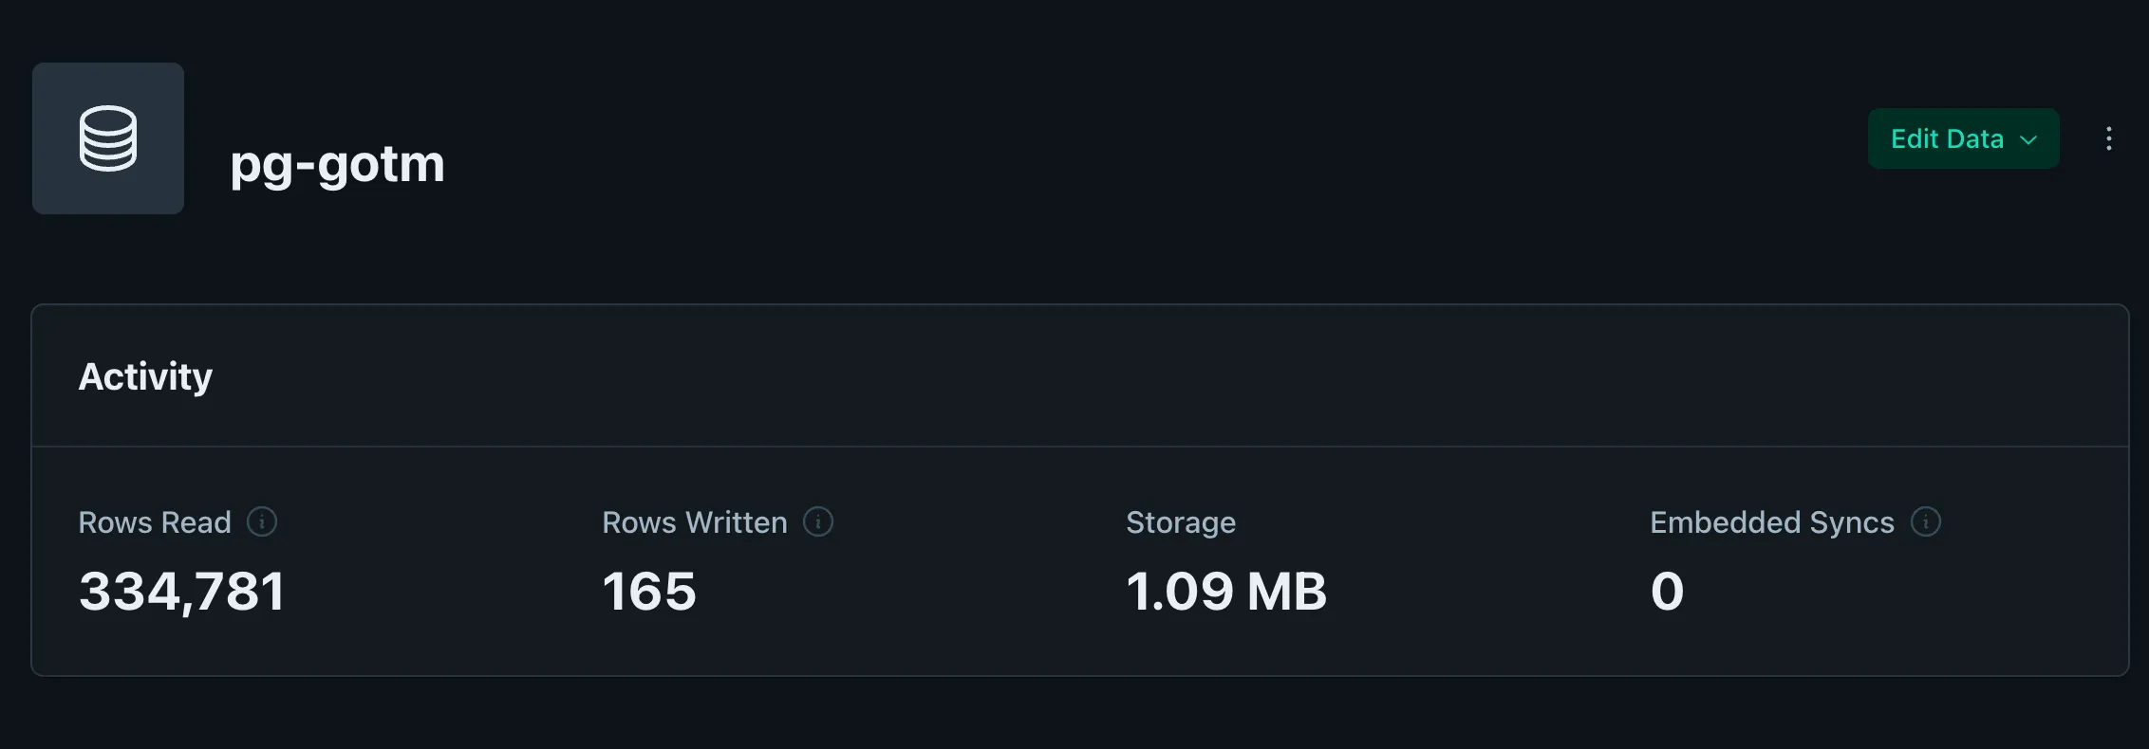
Task: Expand the chevron on Edit Data
Action: [x=2029, y=139]
